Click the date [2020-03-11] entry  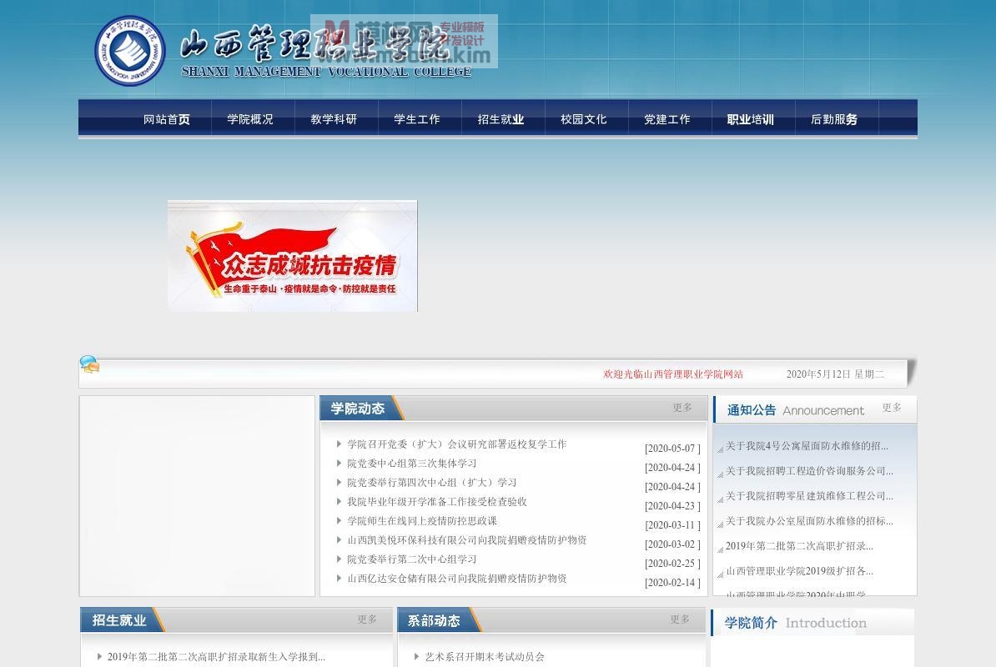click(672, 524)
